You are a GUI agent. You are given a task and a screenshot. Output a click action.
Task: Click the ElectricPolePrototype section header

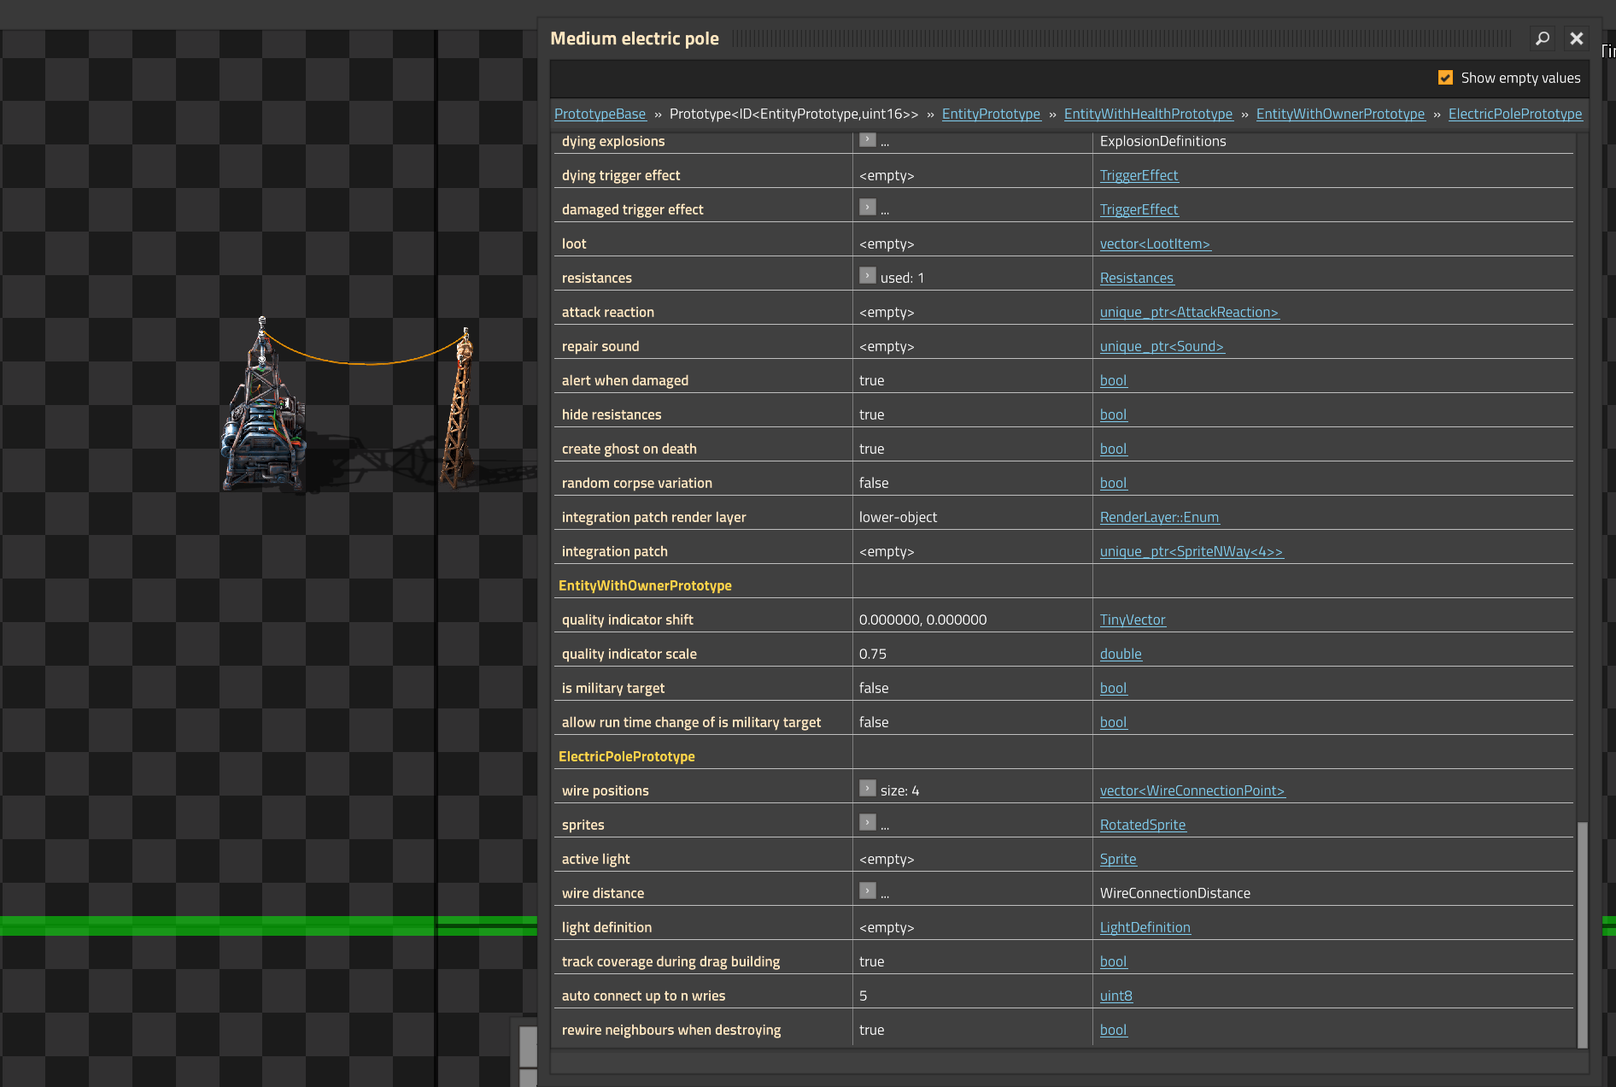[626, 756]
